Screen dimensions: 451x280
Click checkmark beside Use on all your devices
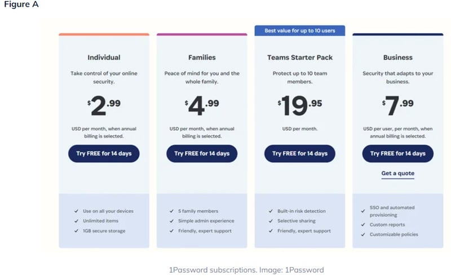pos(76,211)
